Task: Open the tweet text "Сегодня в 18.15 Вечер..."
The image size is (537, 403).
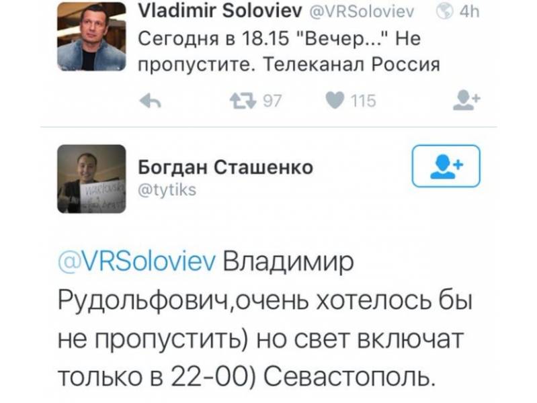Action: coord(269,39)
